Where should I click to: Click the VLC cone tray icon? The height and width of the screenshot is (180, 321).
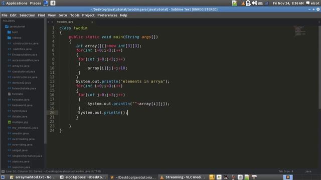[243, 3]
